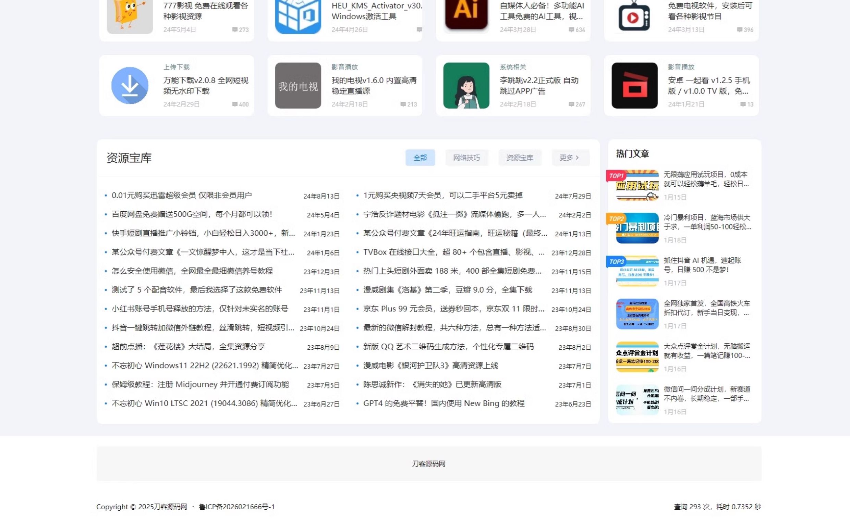Click the 刀客源码网 footer banner link
The height and width of the screenshot is (522, 850).
point(429,464)
